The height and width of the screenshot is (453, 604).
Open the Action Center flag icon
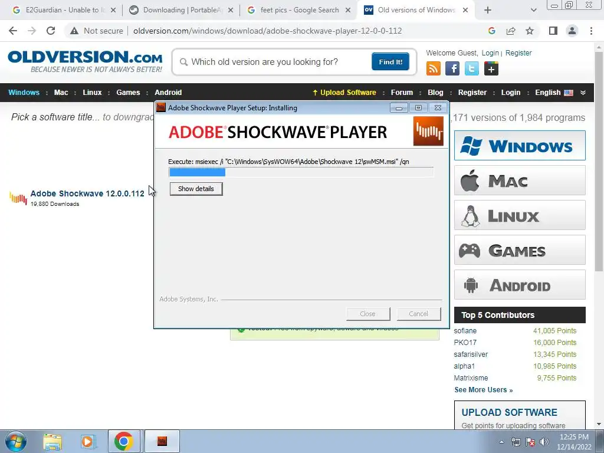point(530,442)
